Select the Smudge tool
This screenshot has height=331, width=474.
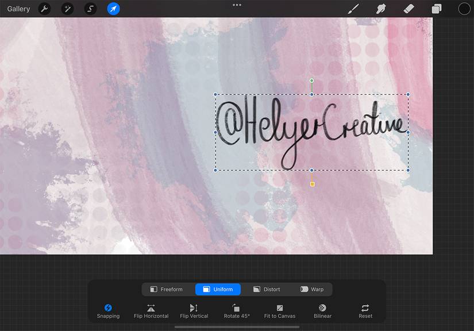(380, 9)
